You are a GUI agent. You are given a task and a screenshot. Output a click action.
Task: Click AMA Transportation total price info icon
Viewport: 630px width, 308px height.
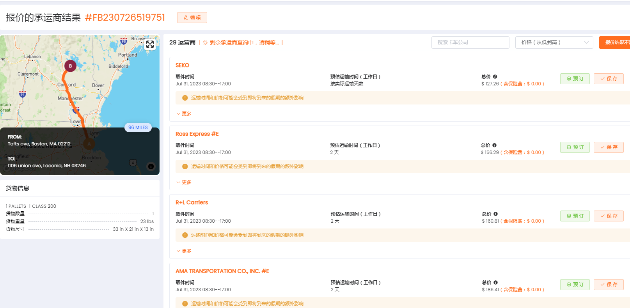click(495, 283)
